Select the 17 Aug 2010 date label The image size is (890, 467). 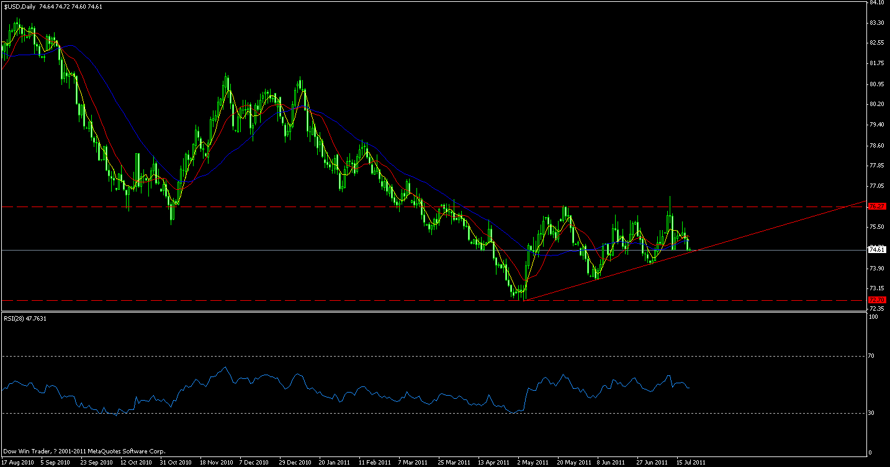click(18, 461)
